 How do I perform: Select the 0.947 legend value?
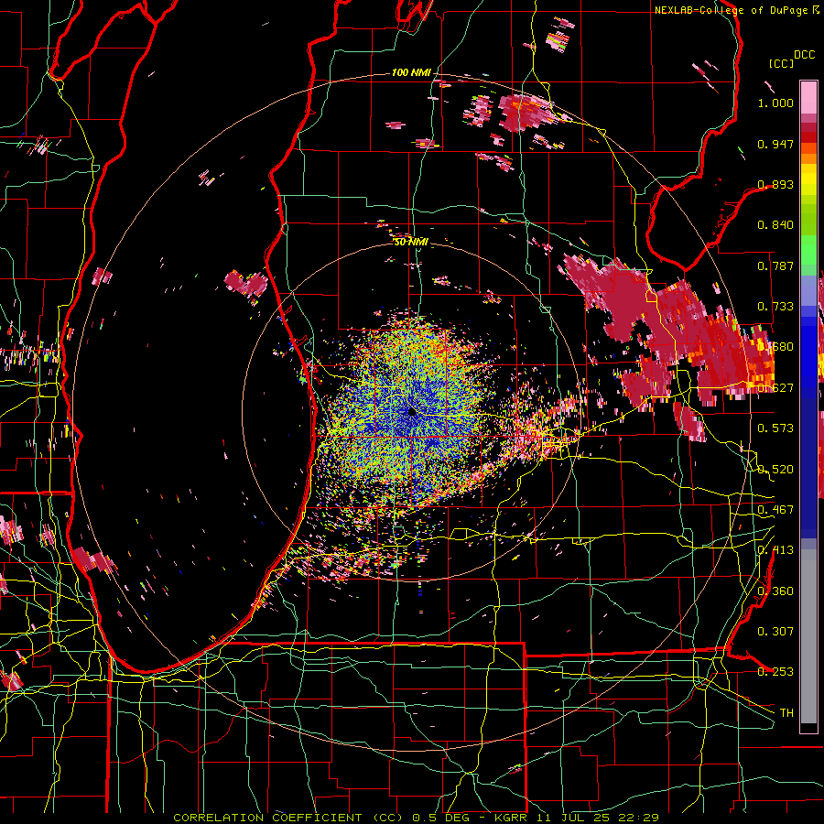point(775,144)
